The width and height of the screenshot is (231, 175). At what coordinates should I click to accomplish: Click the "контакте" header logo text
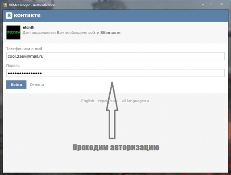pos(27,15)
